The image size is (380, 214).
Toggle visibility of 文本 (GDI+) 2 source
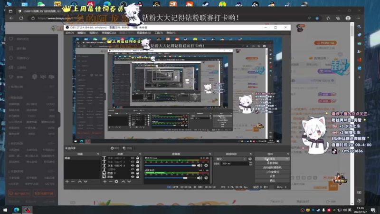pyautogui.click(x=133, y=158)
